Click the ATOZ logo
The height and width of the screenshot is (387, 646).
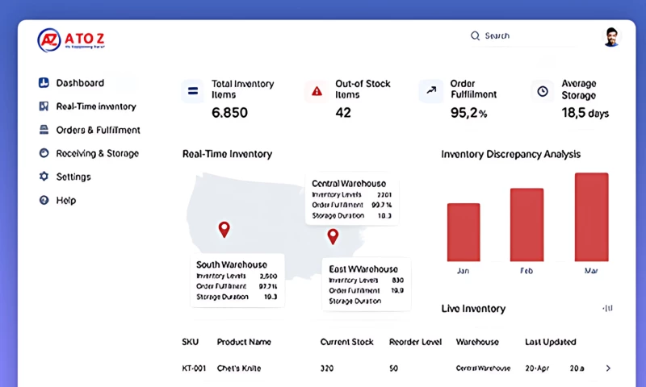tap(71, 40)
